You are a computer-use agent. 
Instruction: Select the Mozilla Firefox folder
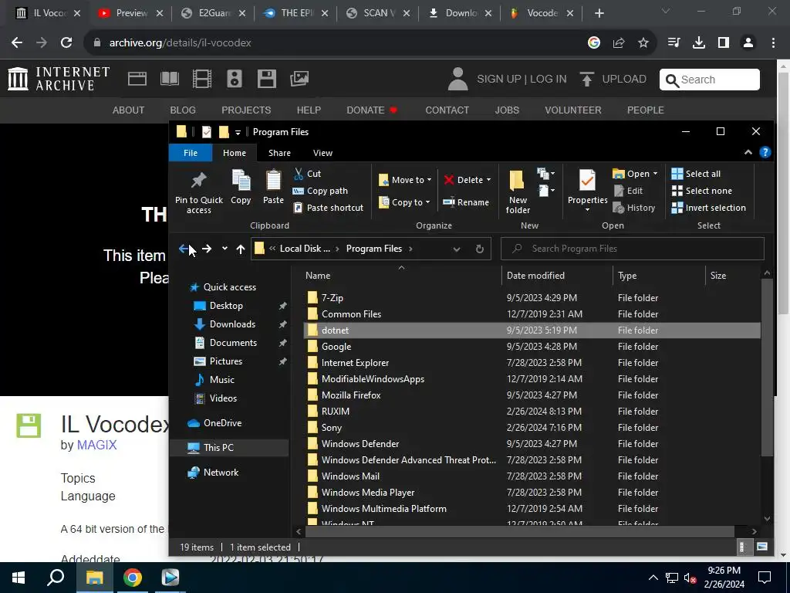tap(351, 395)
